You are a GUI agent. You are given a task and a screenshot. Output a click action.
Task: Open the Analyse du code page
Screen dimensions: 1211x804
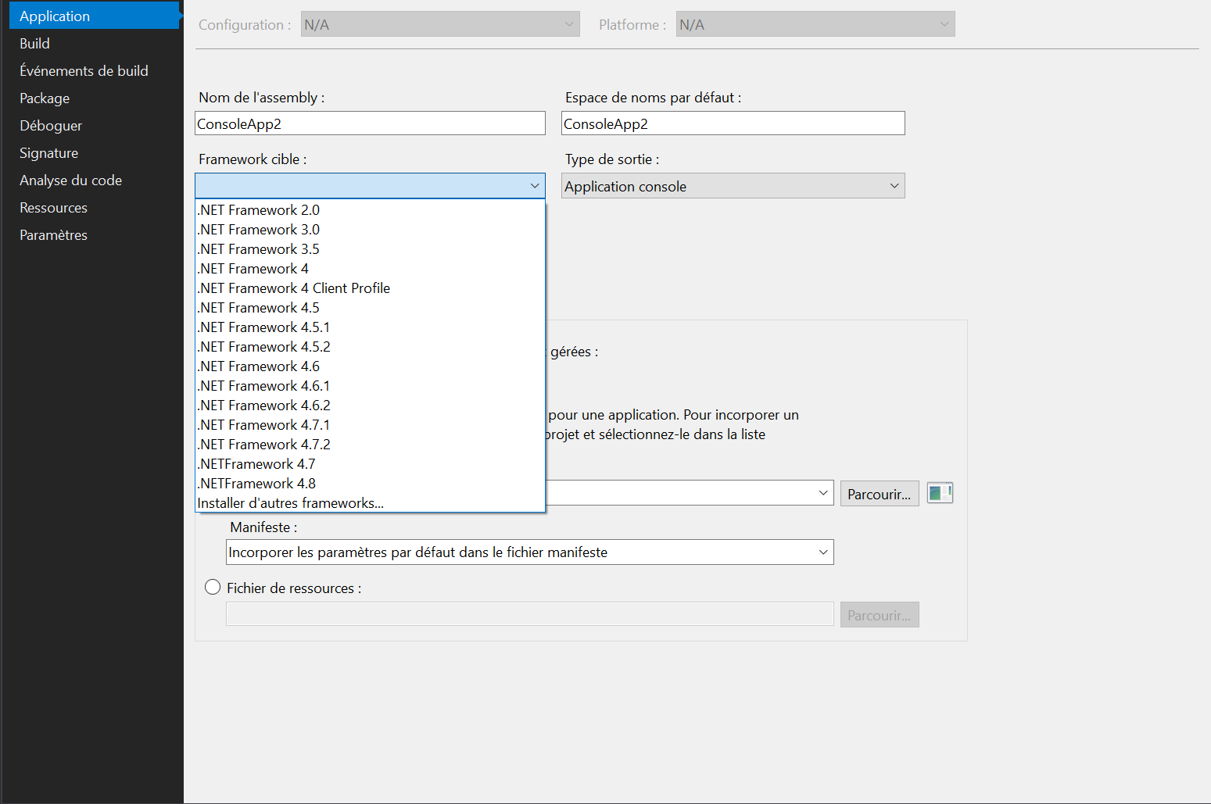coord(70,180)
